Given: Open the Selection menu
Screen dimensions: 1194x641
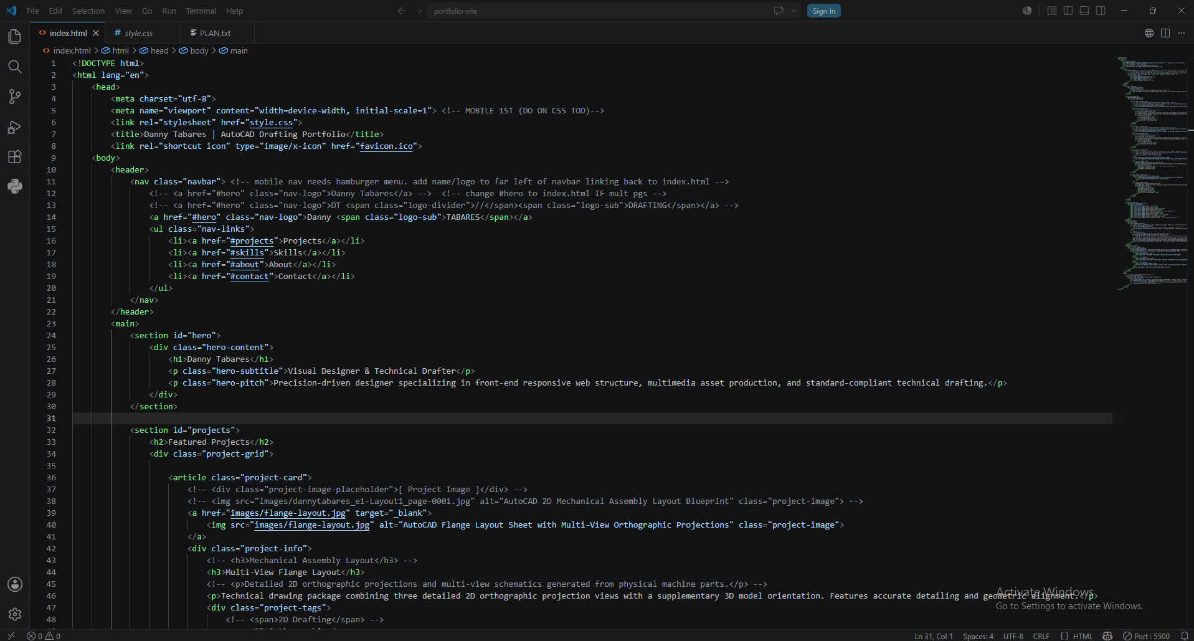Looking at the screenshot, I should 88,11.
